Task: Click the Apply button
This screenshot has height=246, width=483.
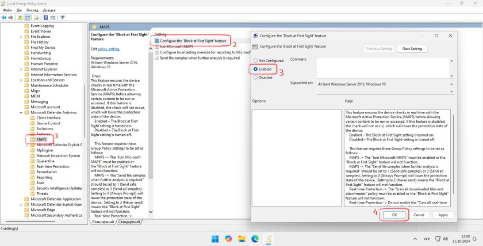Action: click(x=443, y=215)
